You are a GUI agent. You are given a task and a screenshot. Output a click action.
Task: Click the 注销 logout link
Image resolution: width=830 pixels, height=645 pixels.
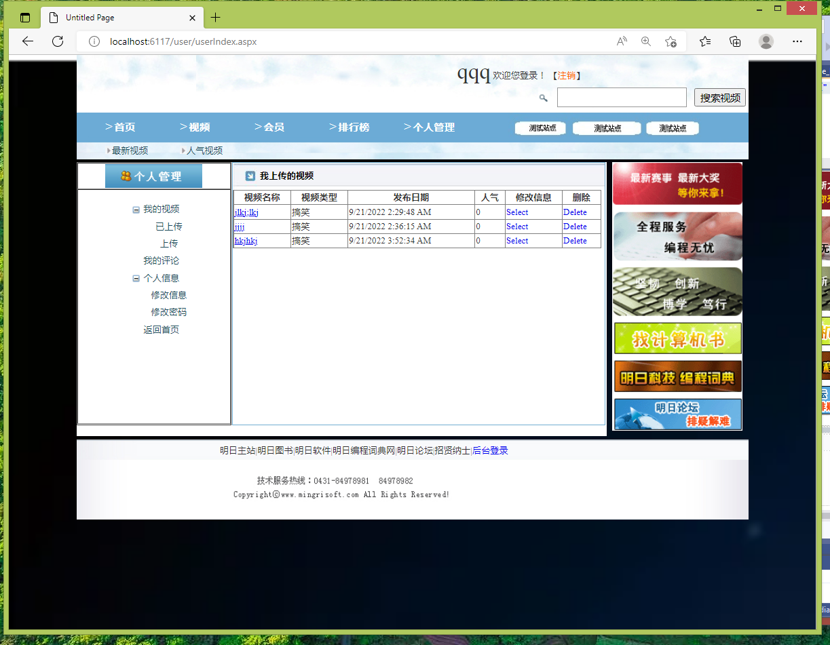click(566, 75)
